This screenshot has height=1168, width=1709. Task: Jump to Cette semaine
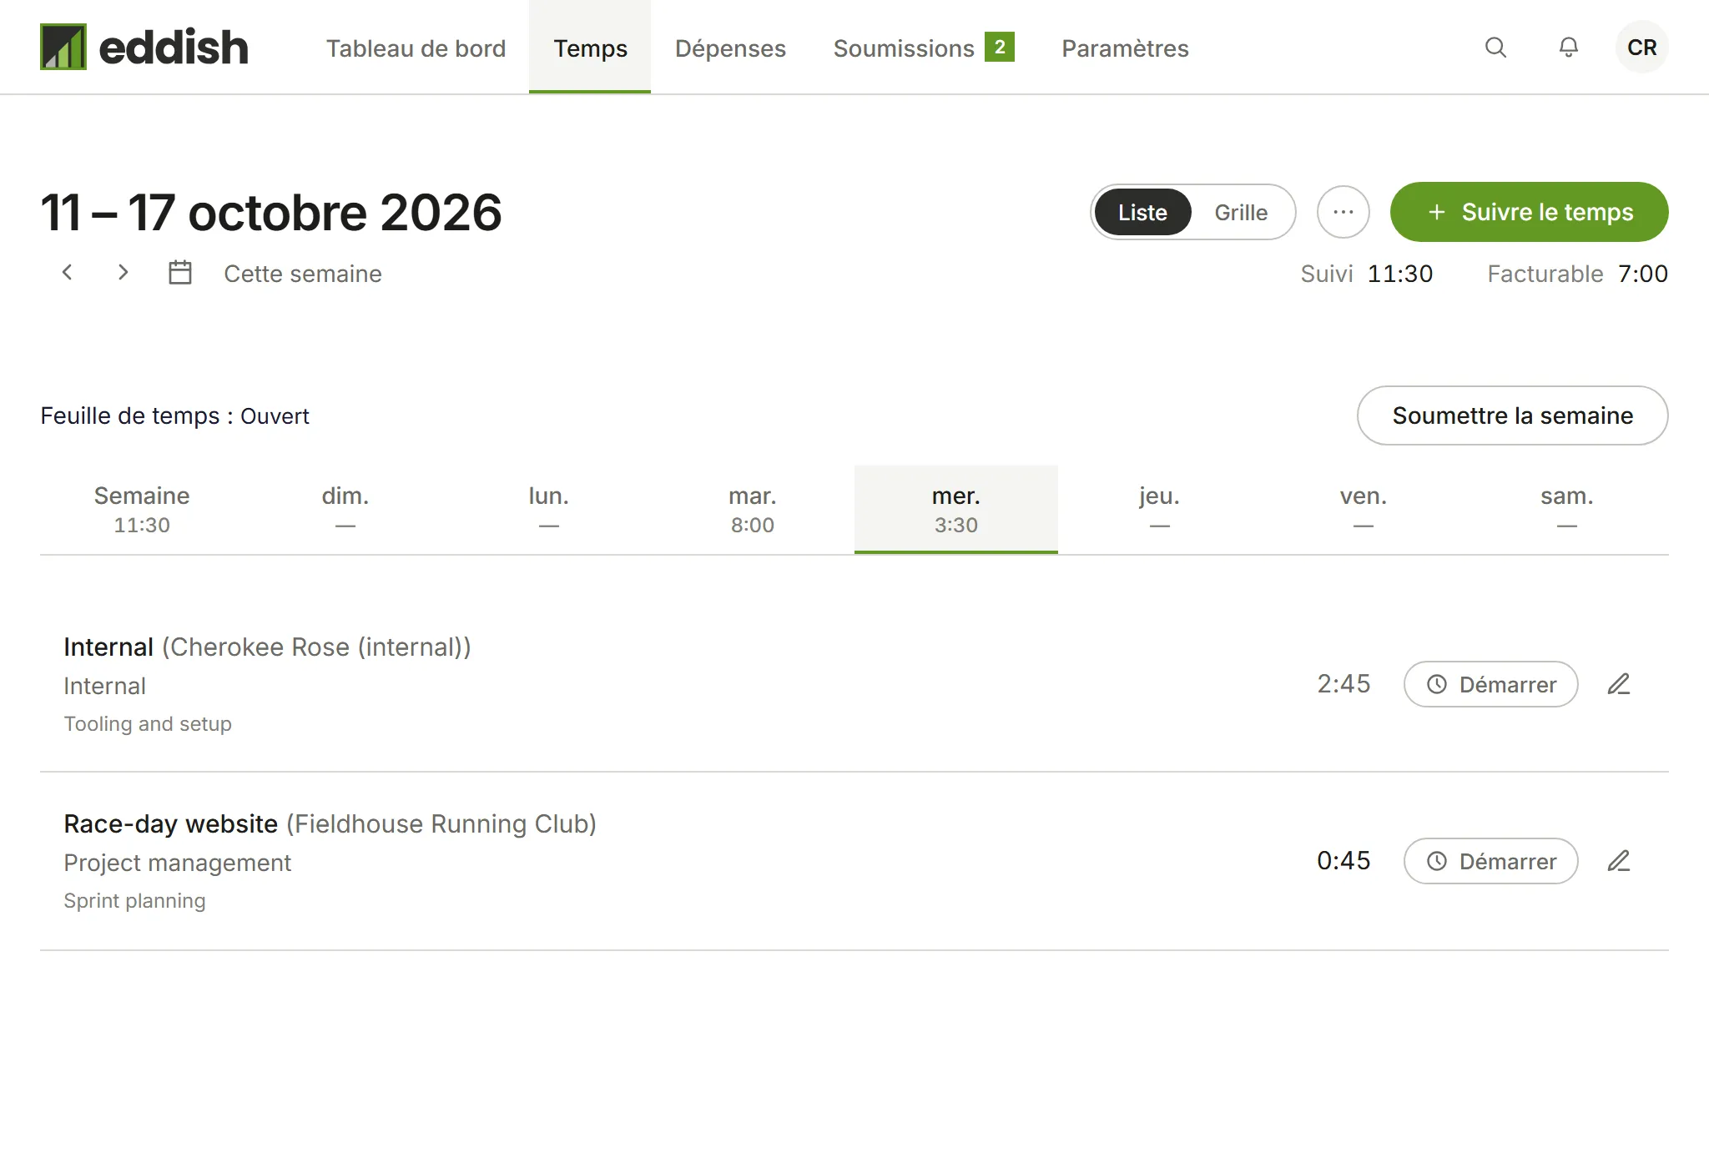pyautogui.click(x=303, y=274)
